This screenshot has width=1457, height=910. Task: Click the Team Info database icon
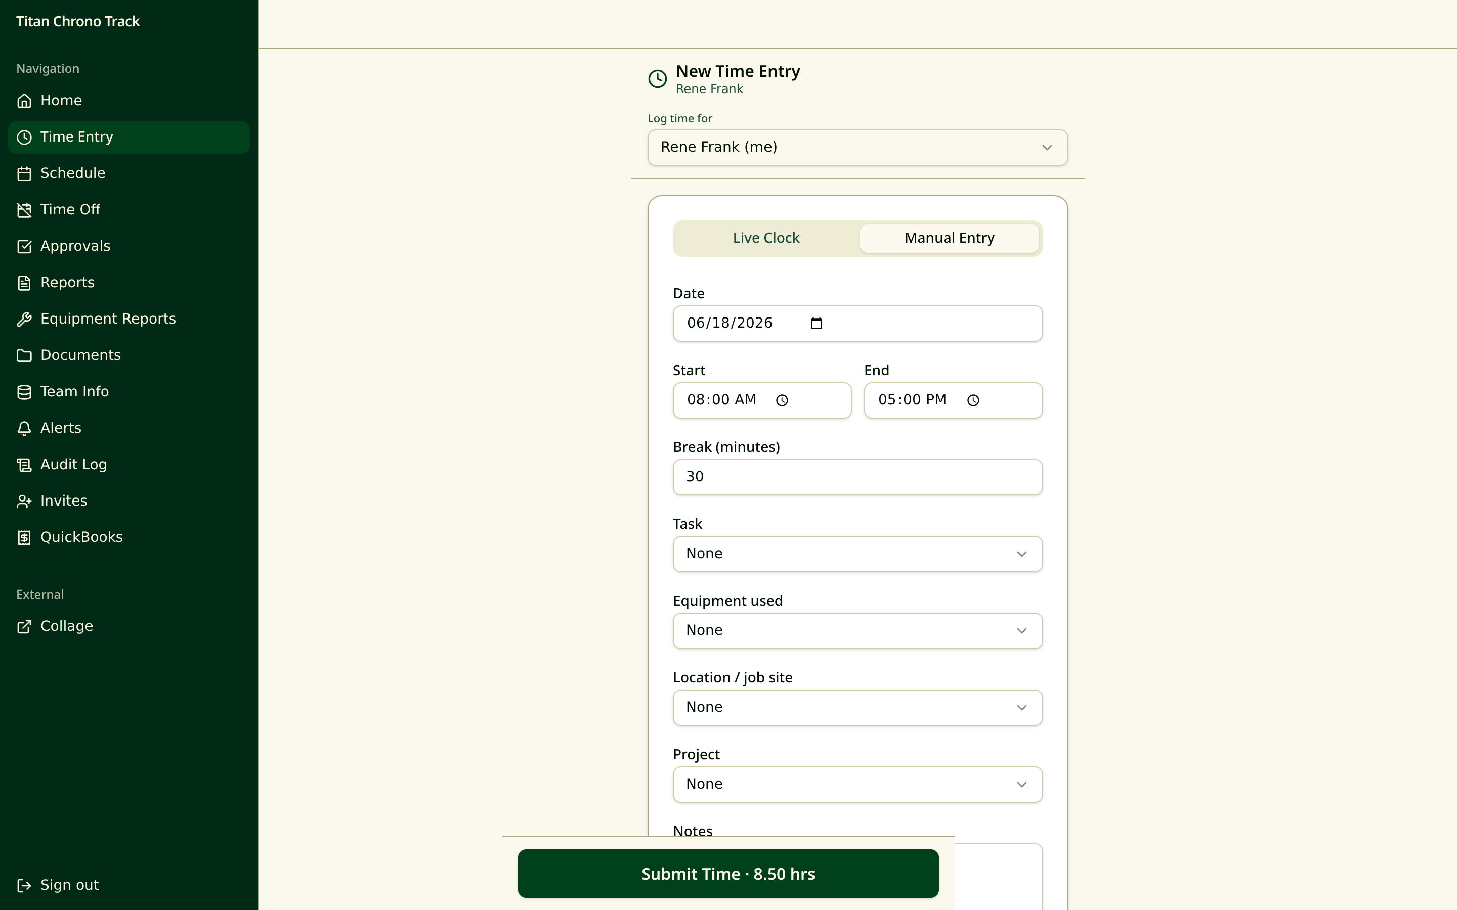click(24, 392)
